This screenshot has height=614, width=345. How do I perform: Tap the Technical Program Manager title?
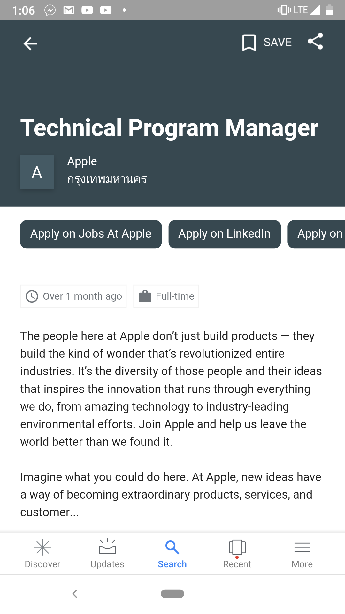click(x=169, y=128)
